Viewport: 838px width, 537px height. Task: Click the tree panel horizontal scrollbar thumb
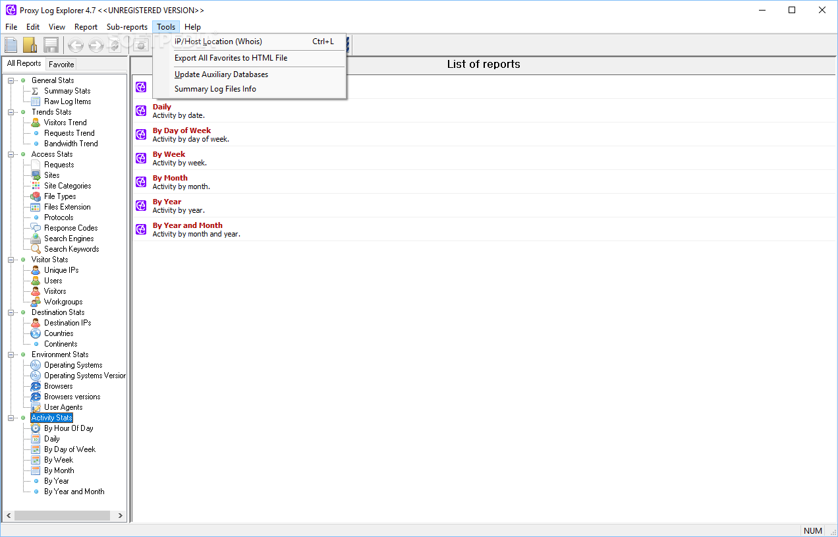[61, 516]
